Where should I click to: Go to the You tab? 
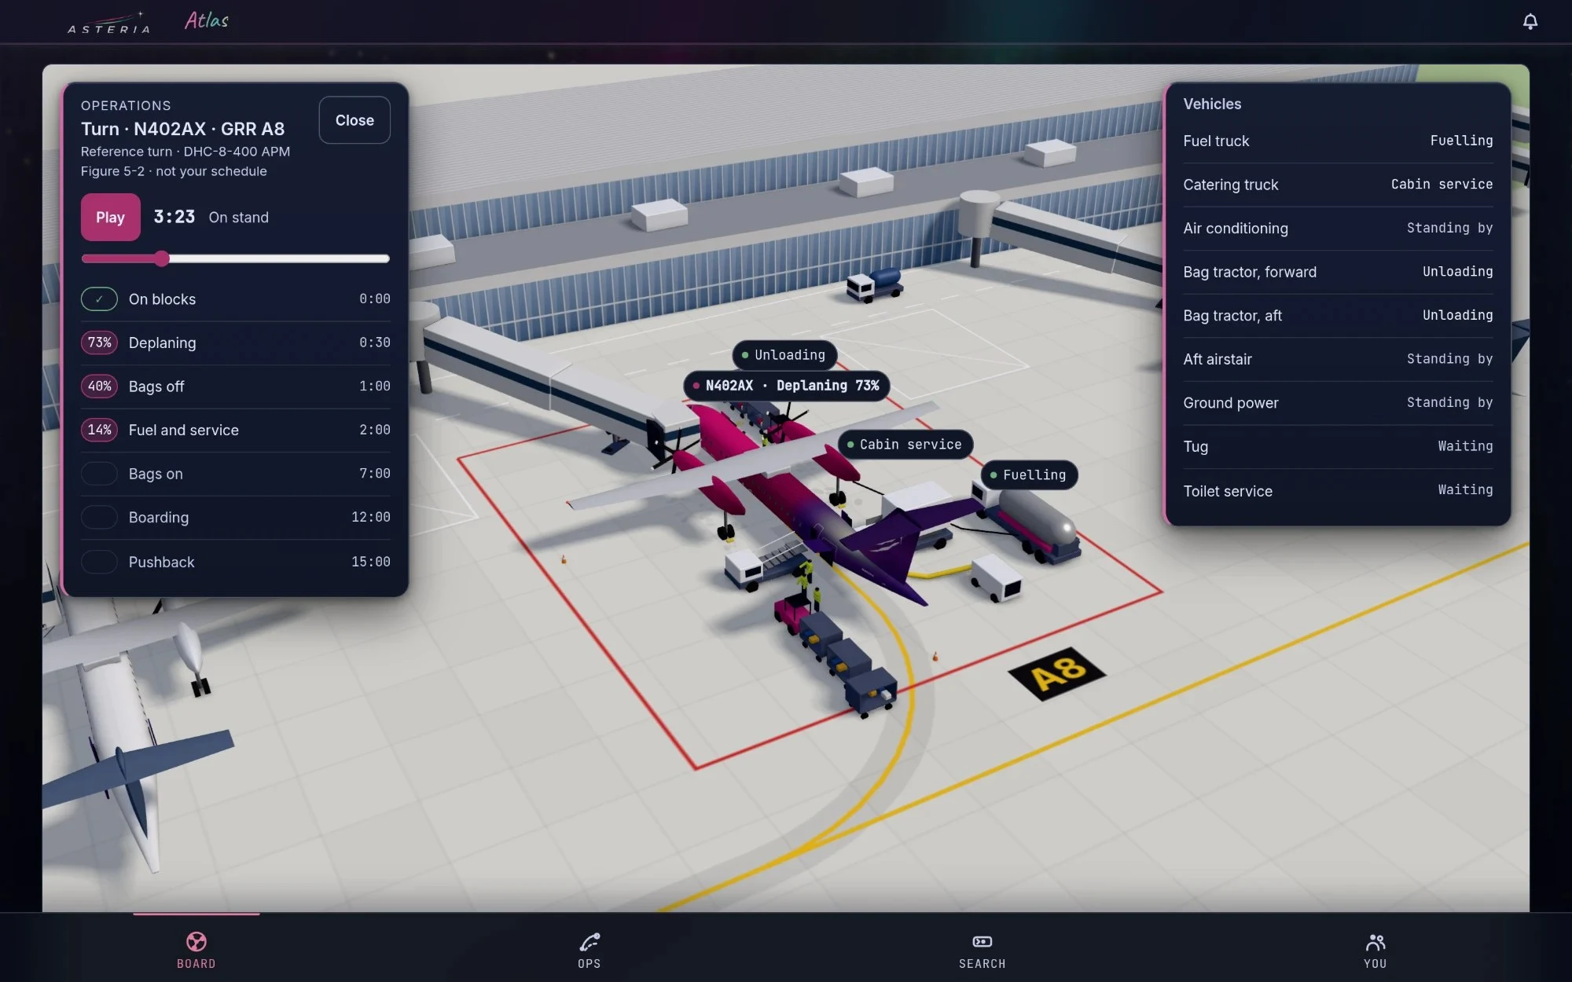click(x=1375, y=950)
